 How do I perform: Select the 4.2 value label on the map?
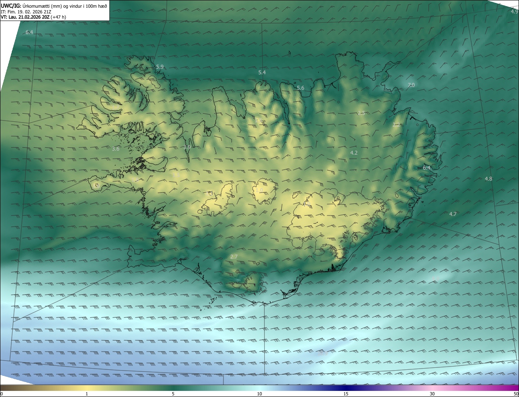click(354, 153)
